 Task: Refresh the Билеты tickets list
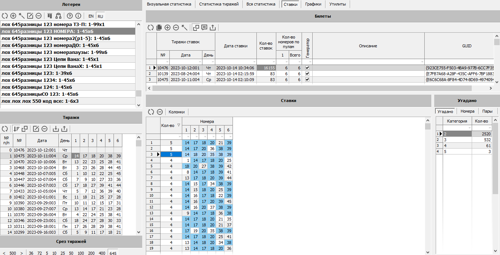coord(151,27)
